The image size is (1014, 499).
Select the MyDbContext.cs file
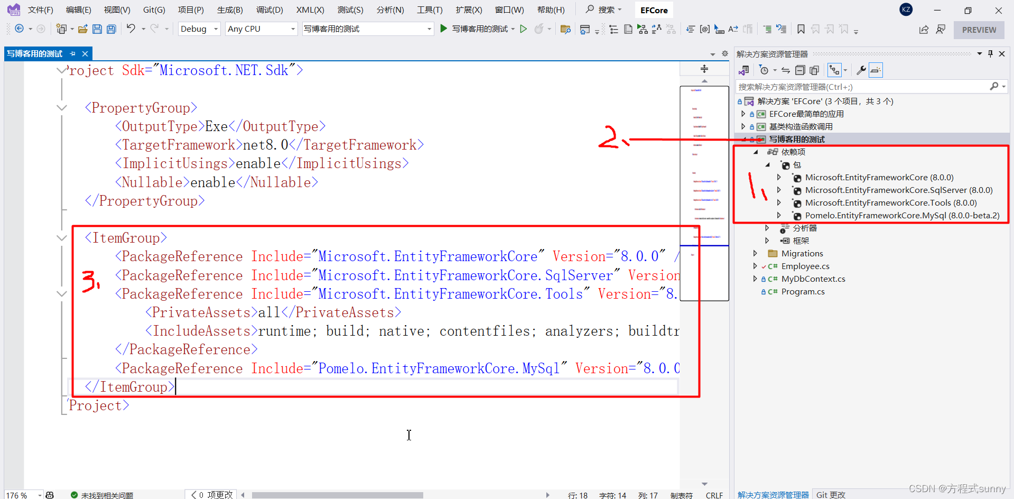click(x=813, y=279)
